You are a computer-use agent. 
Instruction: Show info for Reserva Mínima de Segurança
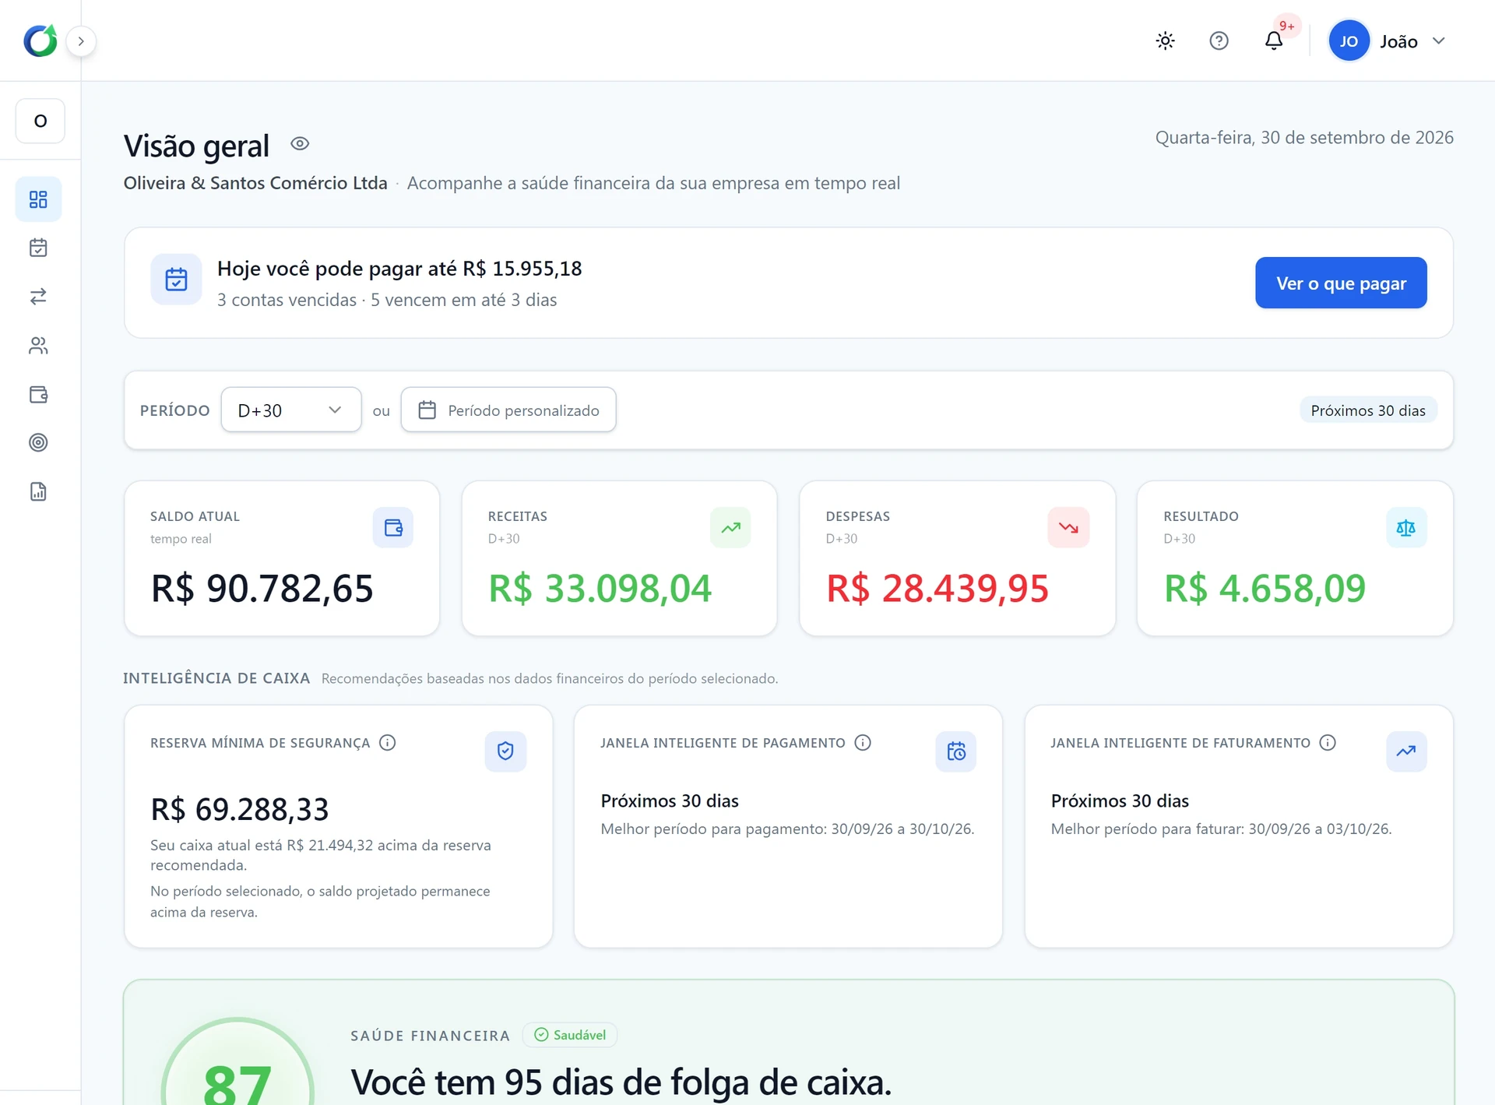387,743
